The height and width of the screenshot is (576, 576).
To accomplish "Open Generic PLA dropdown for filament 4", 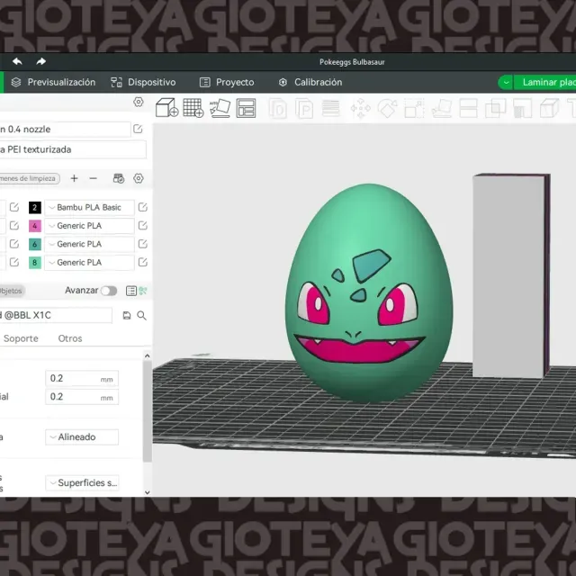I will (89, 226).
